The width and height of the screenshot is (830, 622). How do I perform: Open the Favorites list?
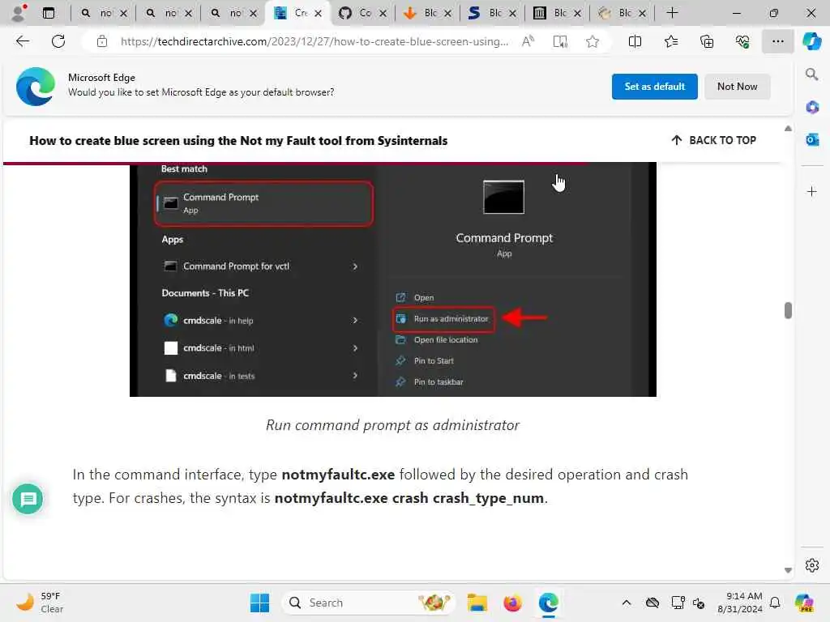click(x=670, y=41)
